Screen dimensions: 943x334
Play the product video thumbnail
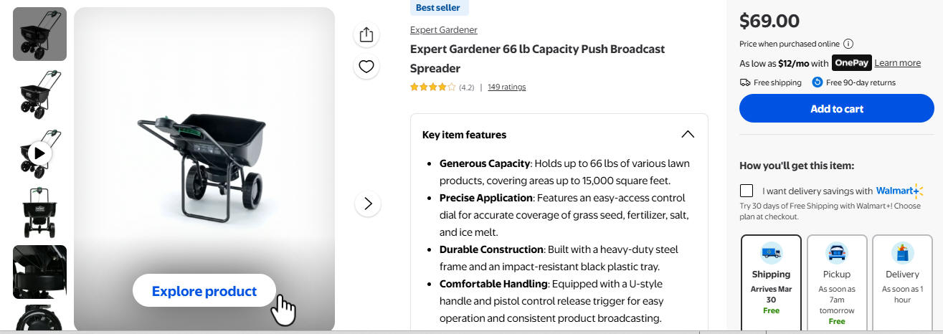(39, 153)
